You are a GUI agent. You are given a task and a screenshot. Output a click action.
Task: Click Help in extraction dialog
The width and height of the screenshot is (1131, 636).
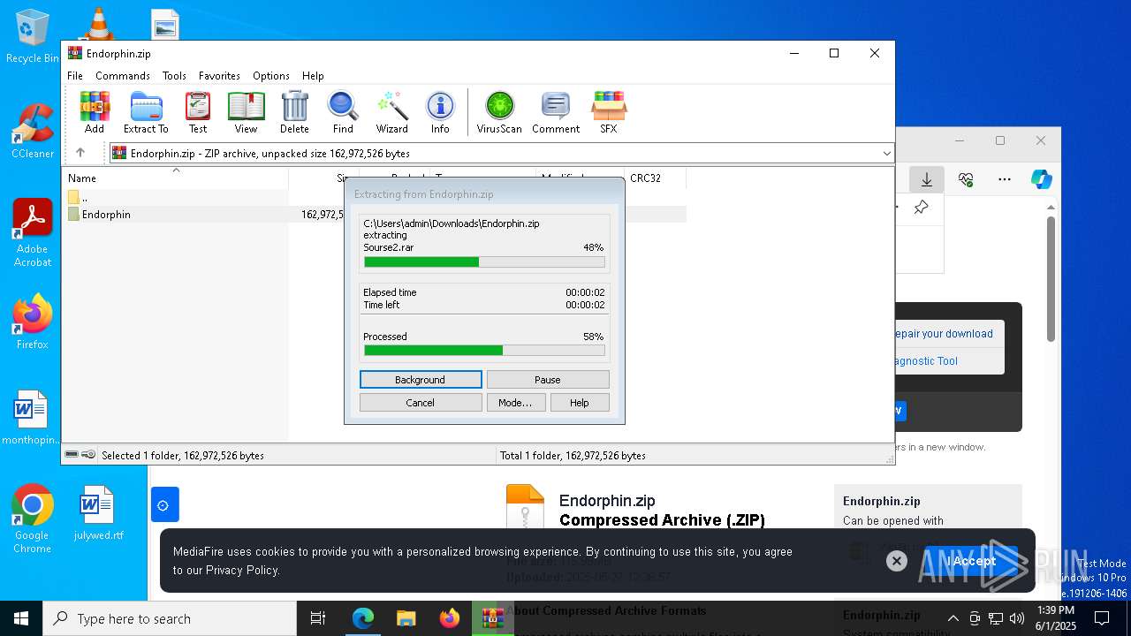pyautogui.click(x=580, y=403)
